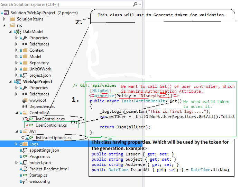This screenshot has height=187, width=240.
Task: Select Program.cs file
Action: click(x=40, y=156)
